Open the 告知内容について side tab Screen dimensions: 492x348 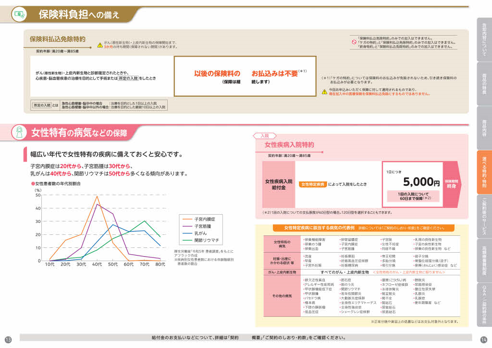484,40
